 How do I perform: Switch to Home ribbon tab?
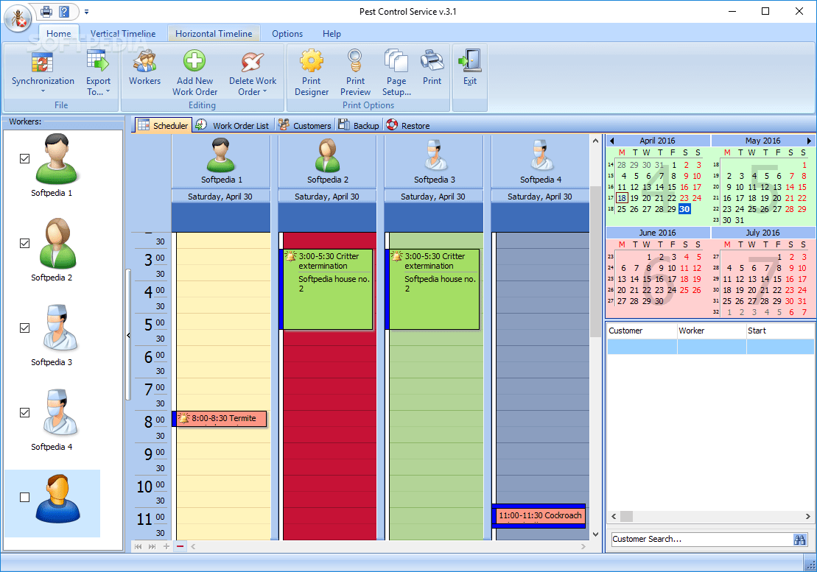pyautogui.click(x=58, y=34)
